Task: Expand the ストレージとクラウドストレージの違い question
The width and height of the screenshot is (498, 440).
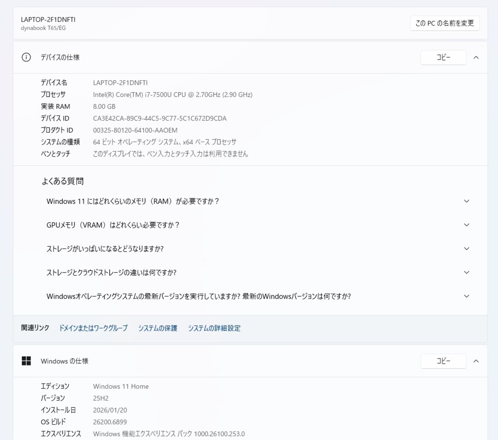Action: pyautogui.click(x=466, y=272)
